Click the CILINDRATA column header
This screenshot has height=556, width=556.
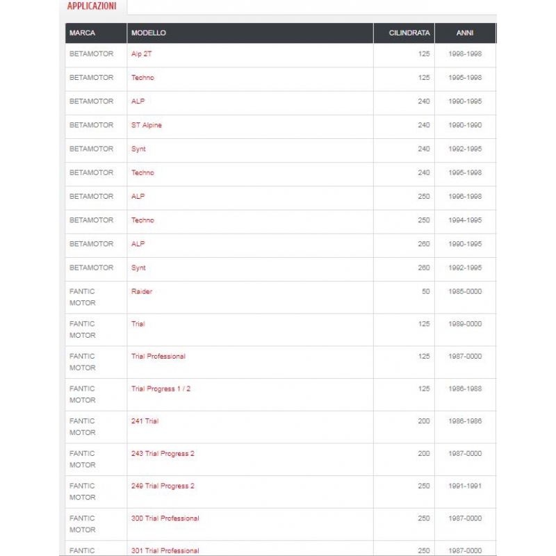pyautogui.click(x=404, y=33)
